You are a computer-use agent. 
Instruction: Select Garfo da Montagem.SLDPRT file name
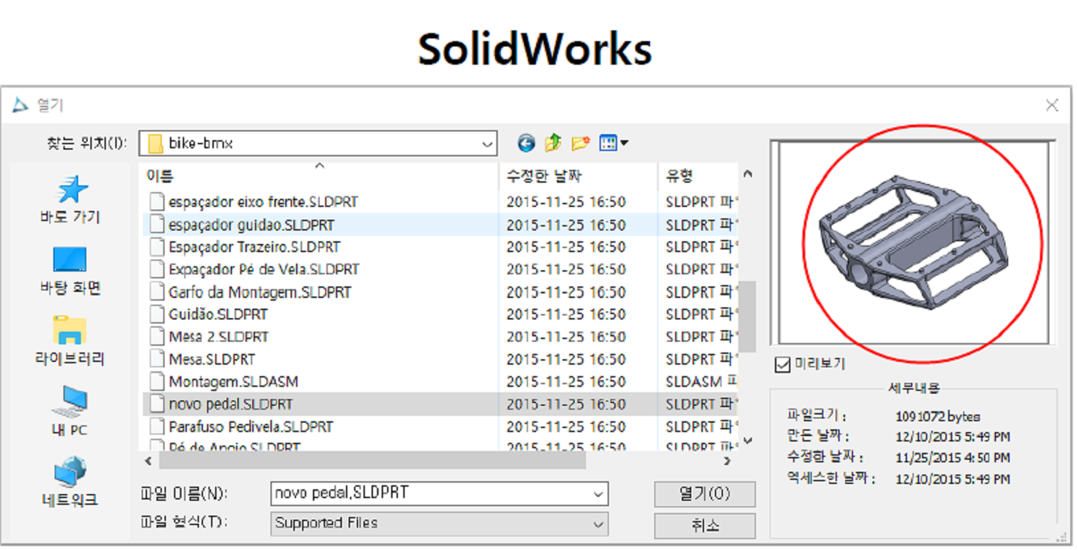[260, 292]
